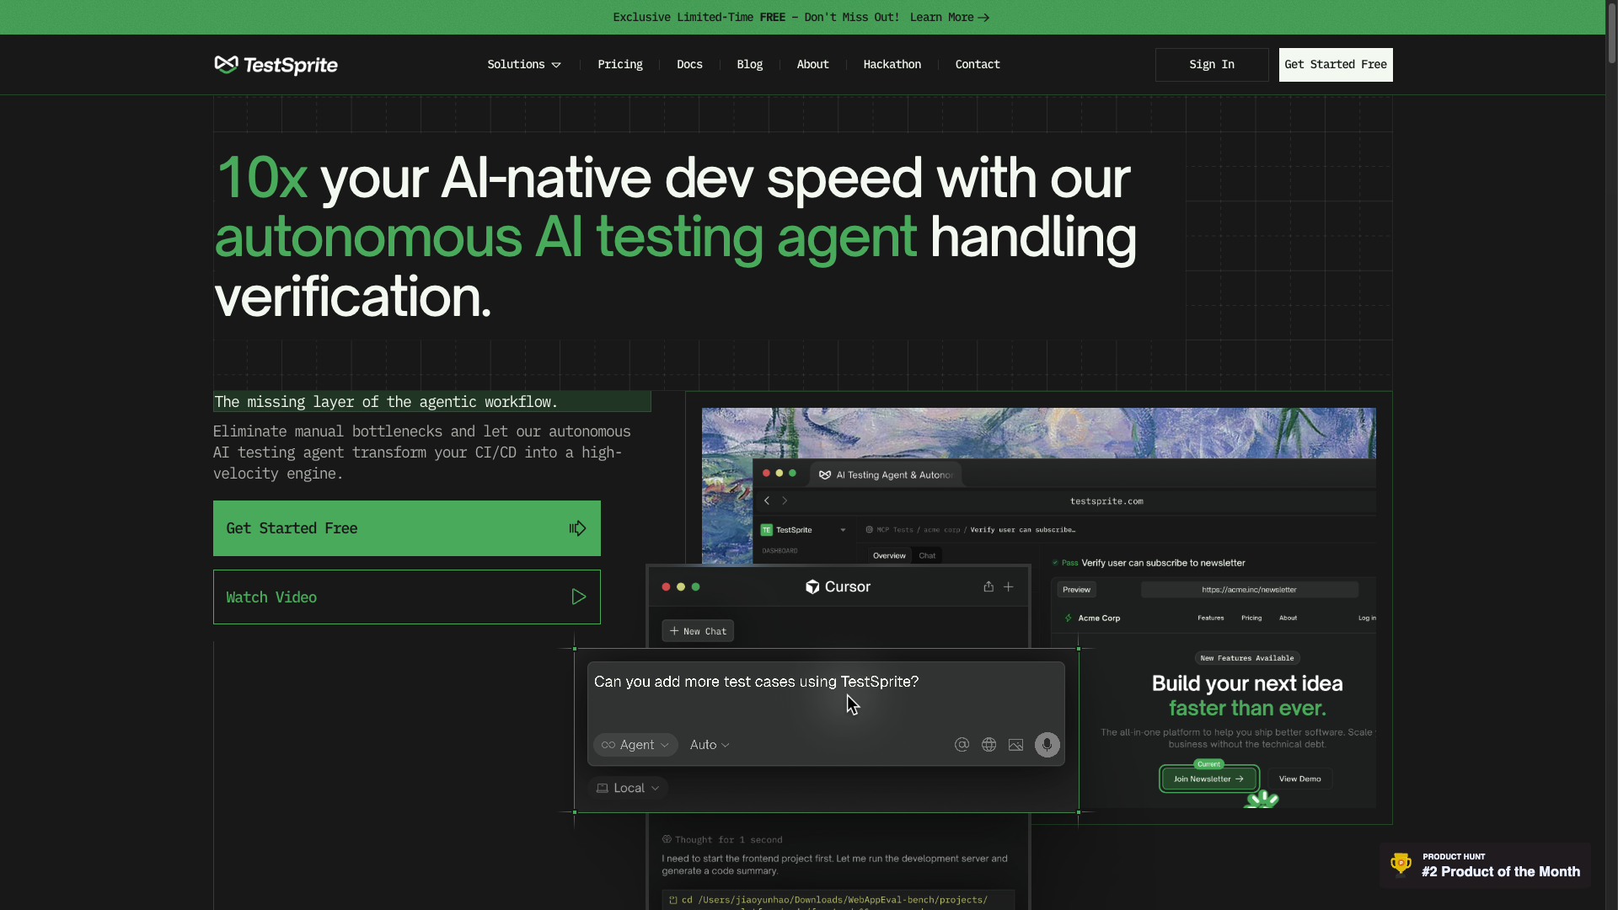Click the acme.inc/newsletter URL field
Screen dimensions: 1618x910
1249,590
